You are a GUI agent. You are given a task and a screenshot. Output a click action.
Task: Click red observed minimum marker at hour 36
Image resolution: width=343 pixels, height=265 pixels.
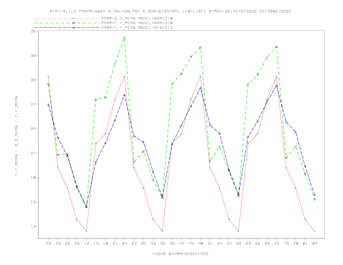[162, 231]
